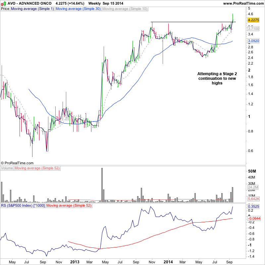Click the blue 0.3525 RS value tag
The image size is (265, 265).
[x=253, y=206]
